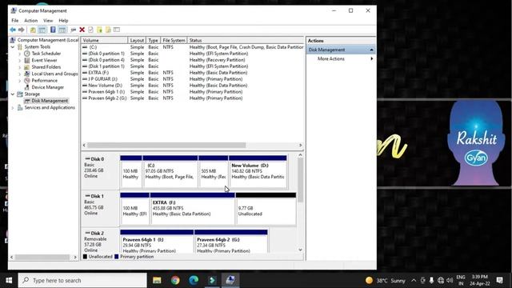Select the (C:) 97.05 GB partition block
This screenshot has width=512, height=288.
pos(170,171)
